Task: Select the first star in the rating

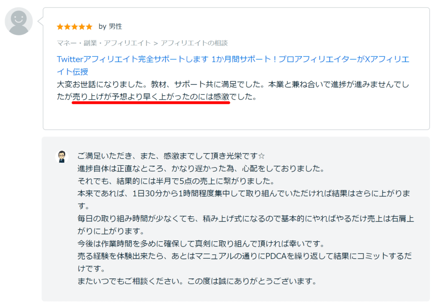Action: [x=59, y=27]
